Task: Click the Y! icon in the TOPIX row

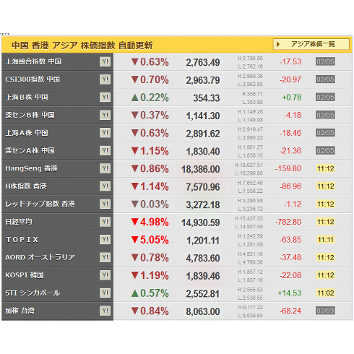Action: (105, 240)
